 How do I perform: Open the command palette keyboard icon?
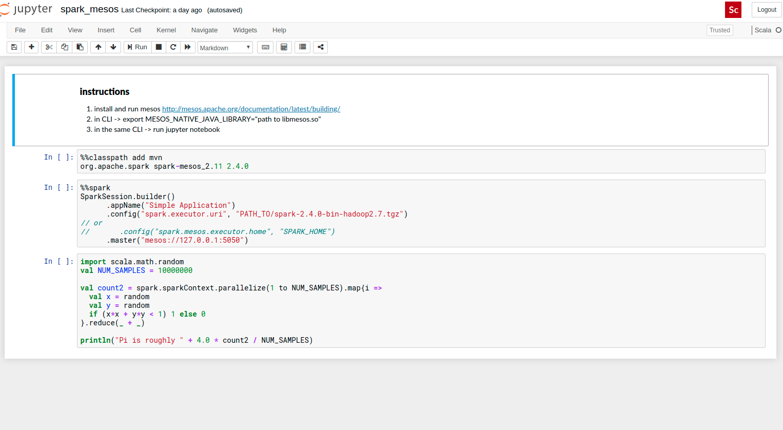click(x=265, y=47)
